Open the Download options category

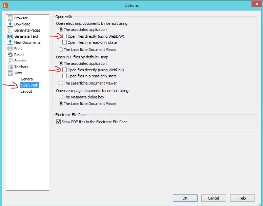[22, 24]
